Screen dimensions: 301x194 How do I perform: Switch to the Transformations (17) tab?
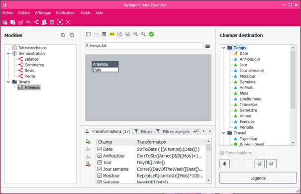pyautogui.click(x=108, y=131)
